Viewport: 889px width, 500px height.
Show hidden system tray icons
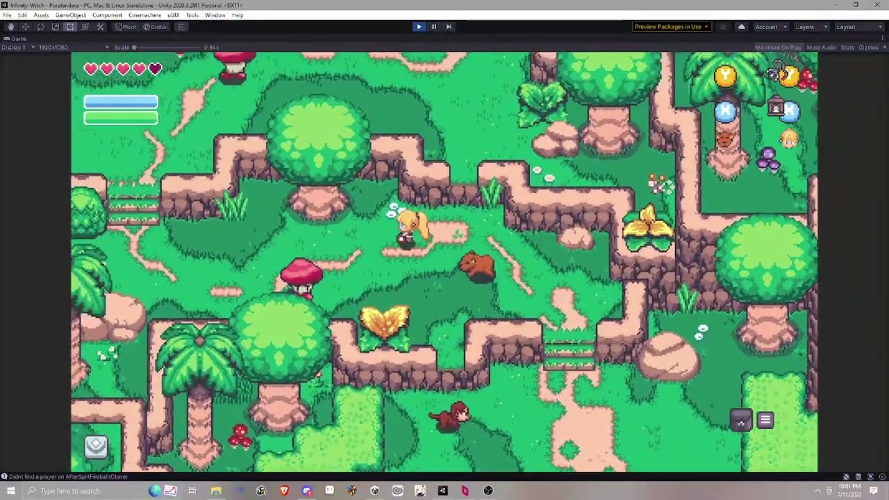tap(817, 491)
